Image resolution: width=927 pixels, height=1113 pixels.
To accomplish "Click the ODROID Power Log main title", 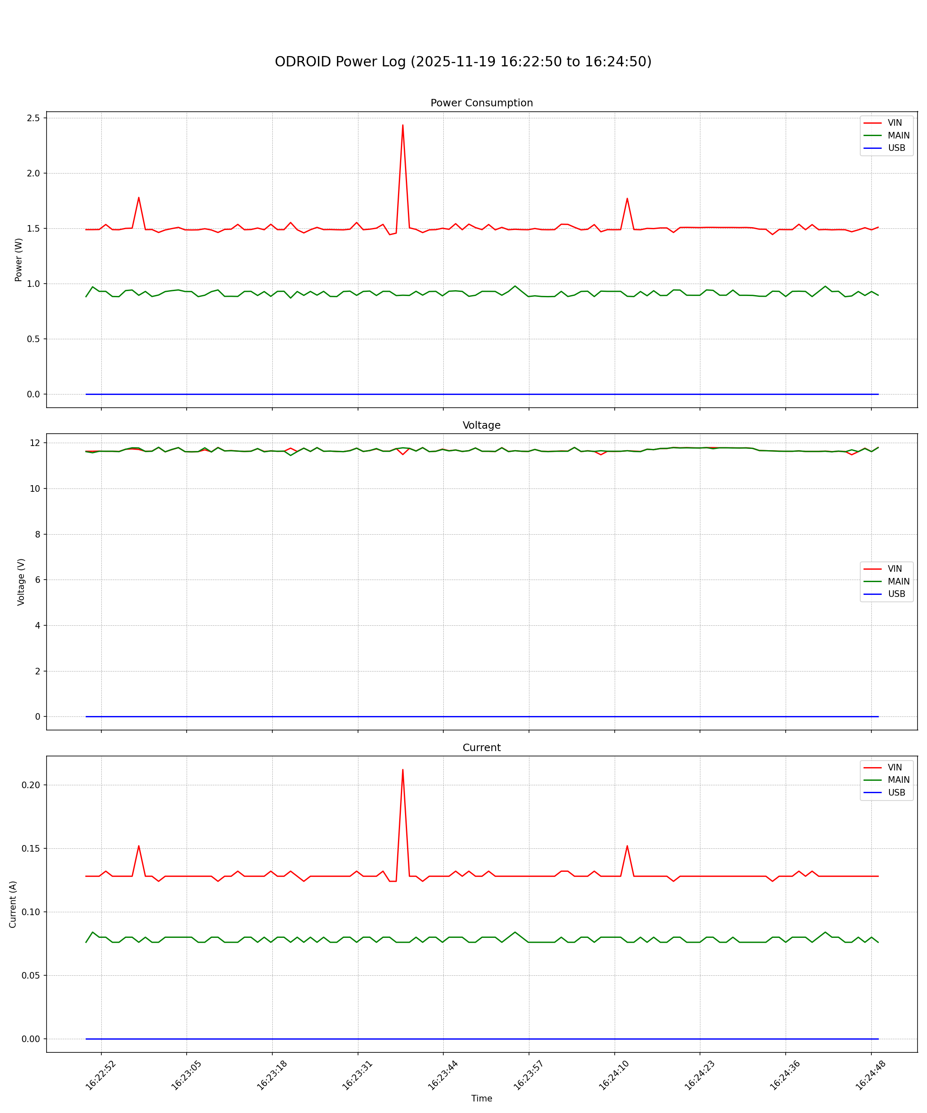I will point(463,61).
